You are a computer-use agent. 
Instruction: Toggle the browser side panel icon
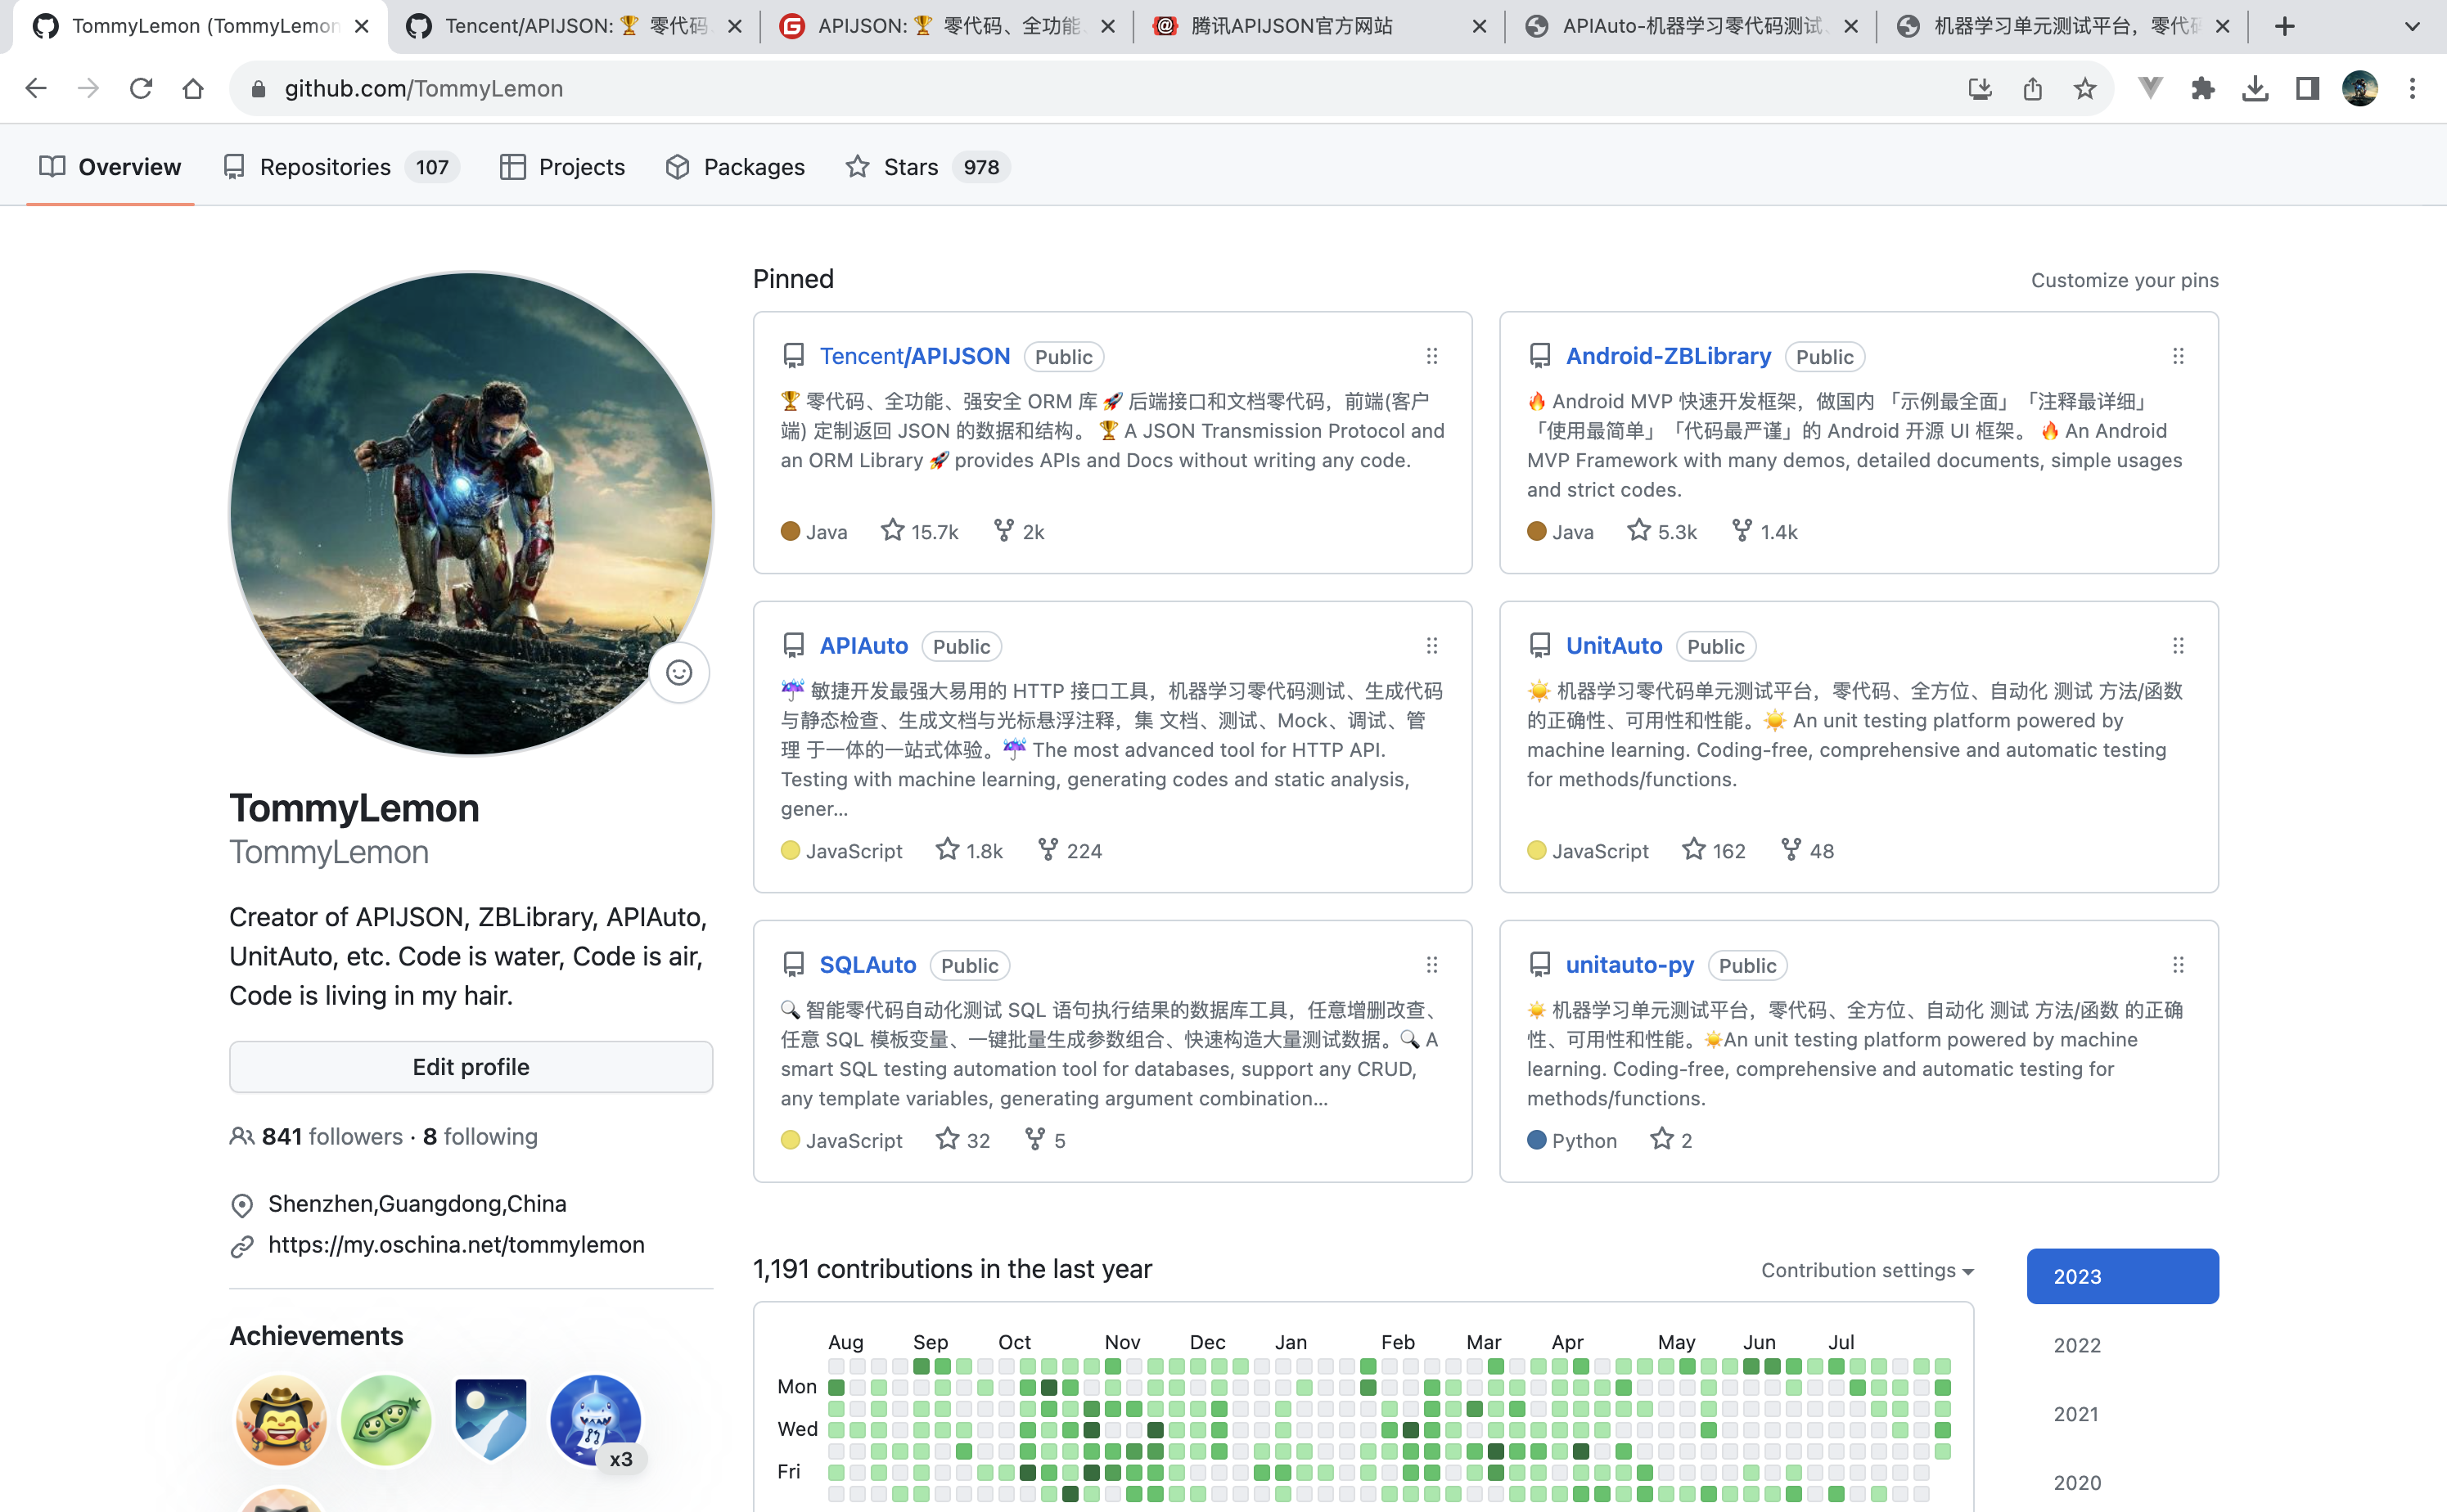tap(2307, 89)
